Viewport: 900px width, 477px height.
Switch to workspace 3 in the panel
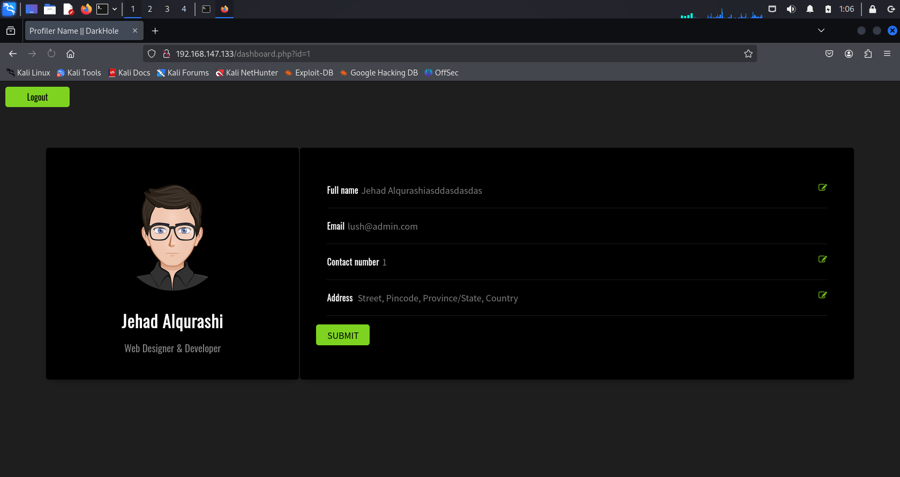point(167,9)
